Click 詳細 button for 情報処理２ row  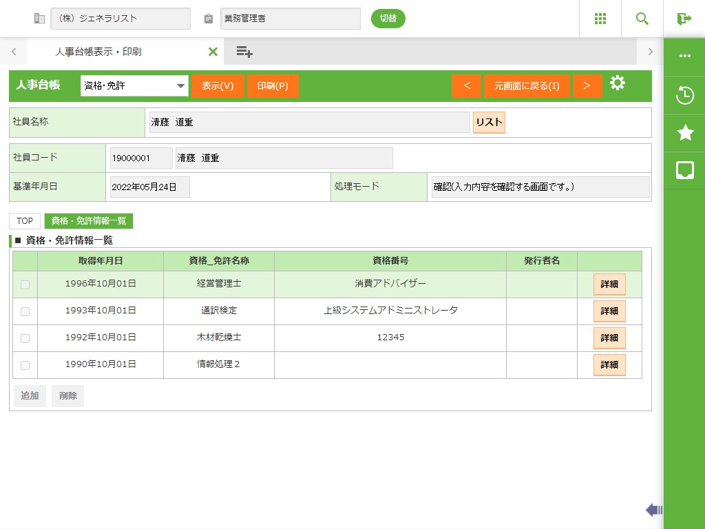609,365
